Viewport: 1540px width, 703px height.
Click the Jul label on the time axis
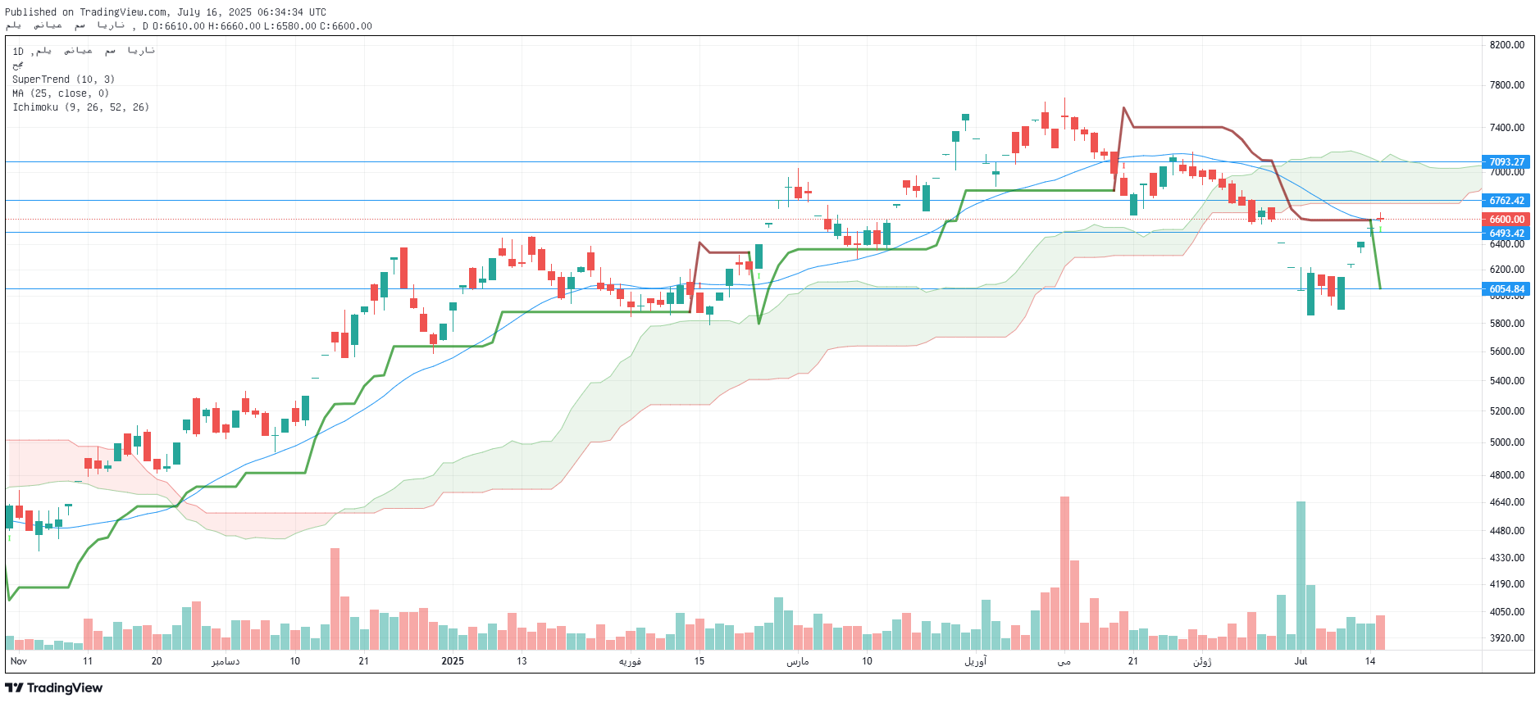click(1301, 661)
